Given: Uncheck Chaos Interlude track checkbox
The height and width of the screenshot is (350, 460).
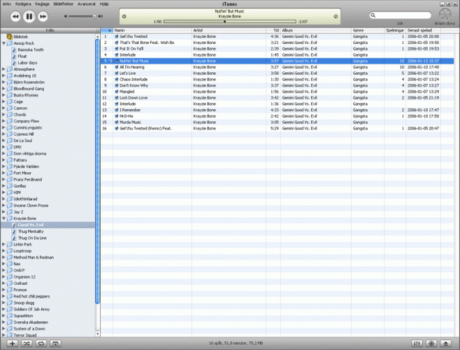Looking at the screenshot, I should tap(117, 79).
